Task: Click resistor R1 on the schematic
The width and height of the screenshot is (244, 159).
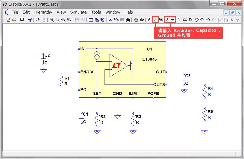Action: (61, 81)
